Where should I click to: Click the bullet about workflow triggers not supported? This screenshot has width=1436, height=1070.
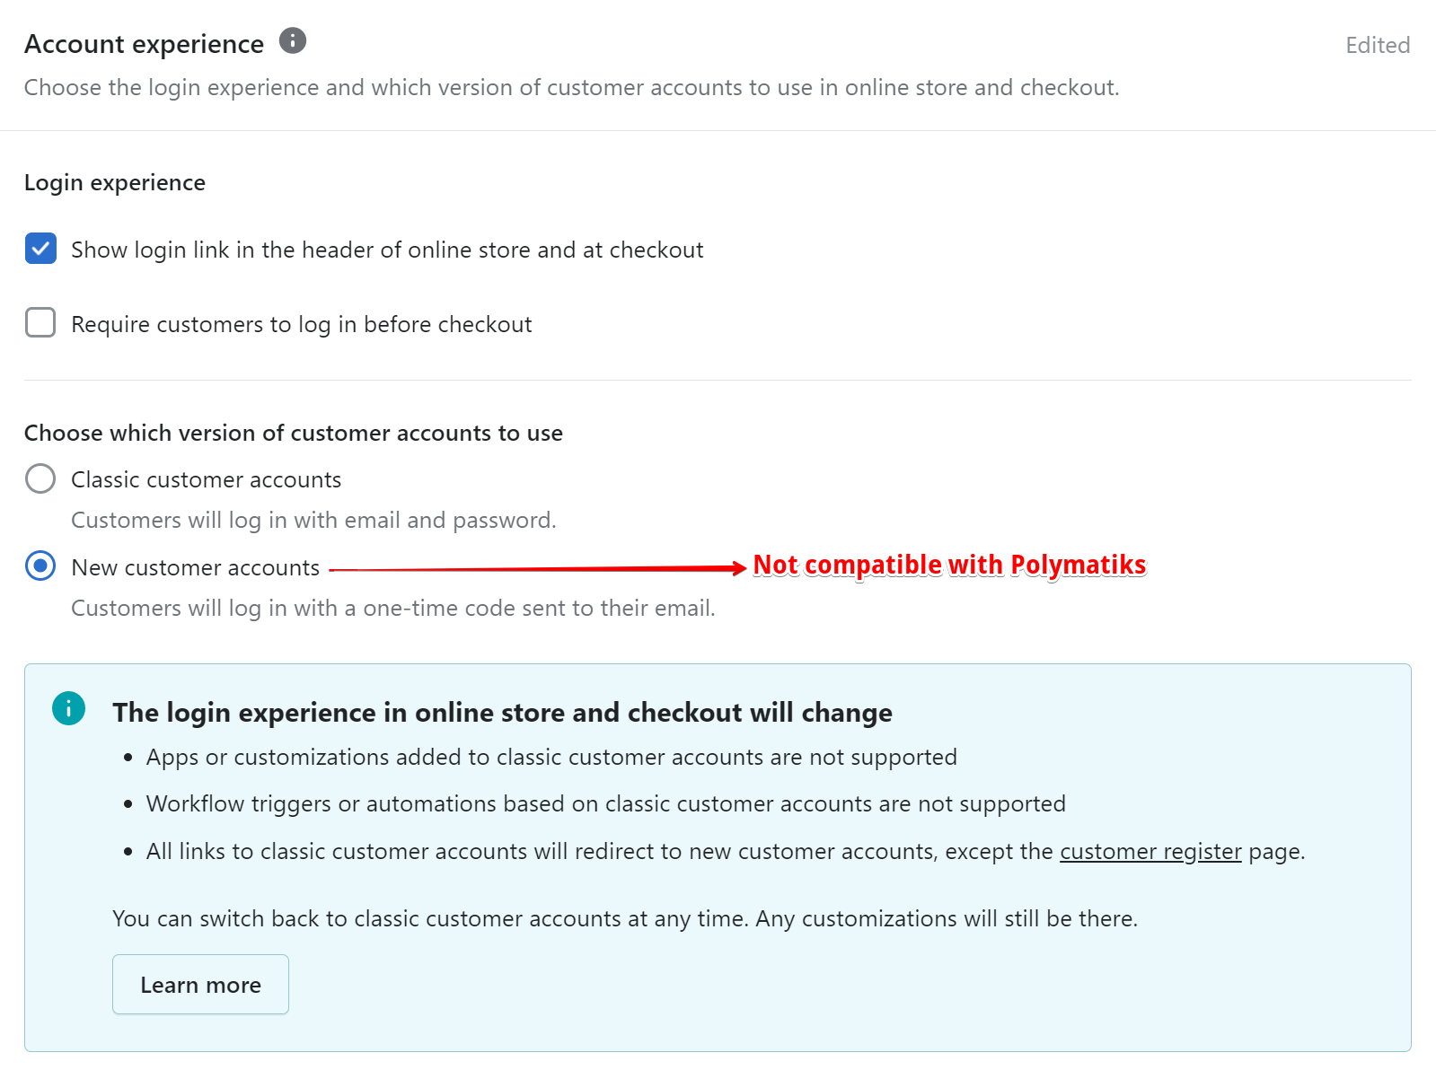pos(604,803)
